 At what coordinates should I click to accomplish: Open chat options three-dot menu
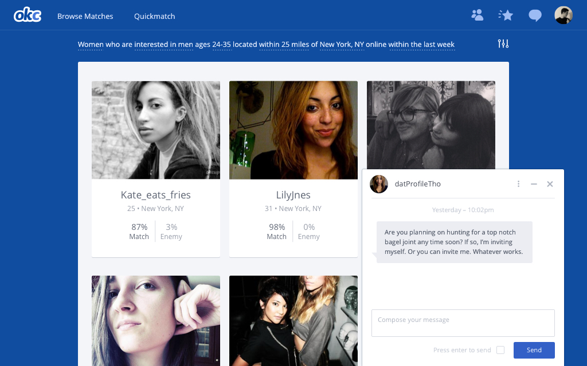click(518, 184)
